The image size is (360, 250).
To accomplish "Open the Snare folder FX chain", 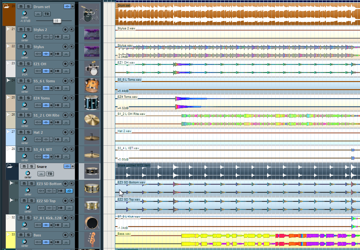I will point(67,166).
